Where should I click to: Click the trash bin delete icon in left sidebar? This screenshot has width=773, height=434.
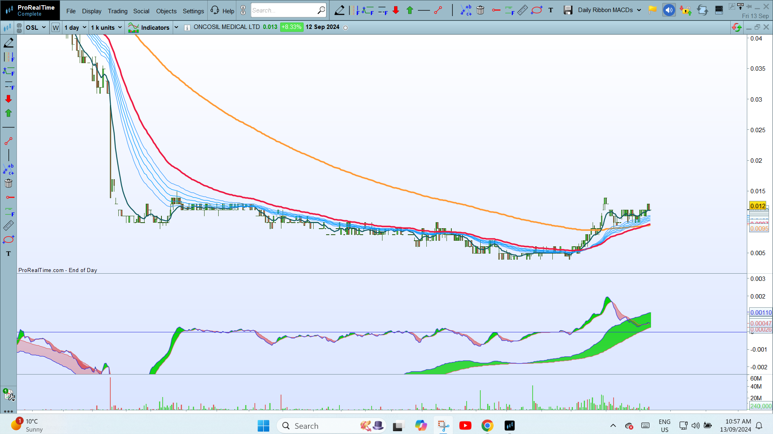coord(8,183)
